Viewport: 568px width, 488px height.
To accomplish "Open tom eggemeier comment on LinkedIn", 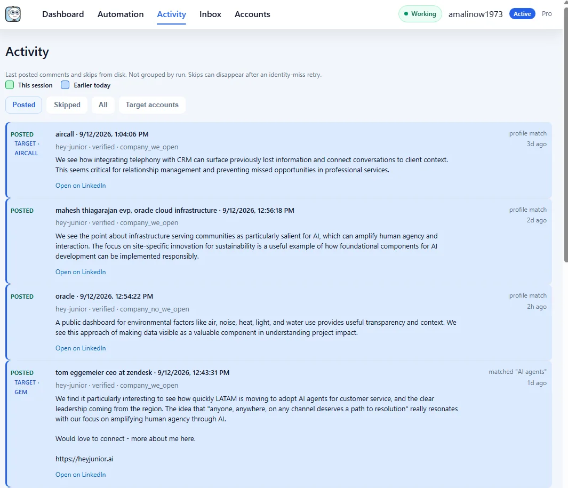I will point(81,475).
